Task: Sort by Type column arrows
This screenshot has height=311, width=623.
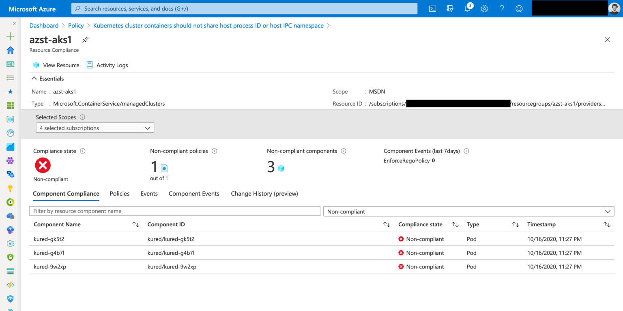Action: [x=516, y=224]
